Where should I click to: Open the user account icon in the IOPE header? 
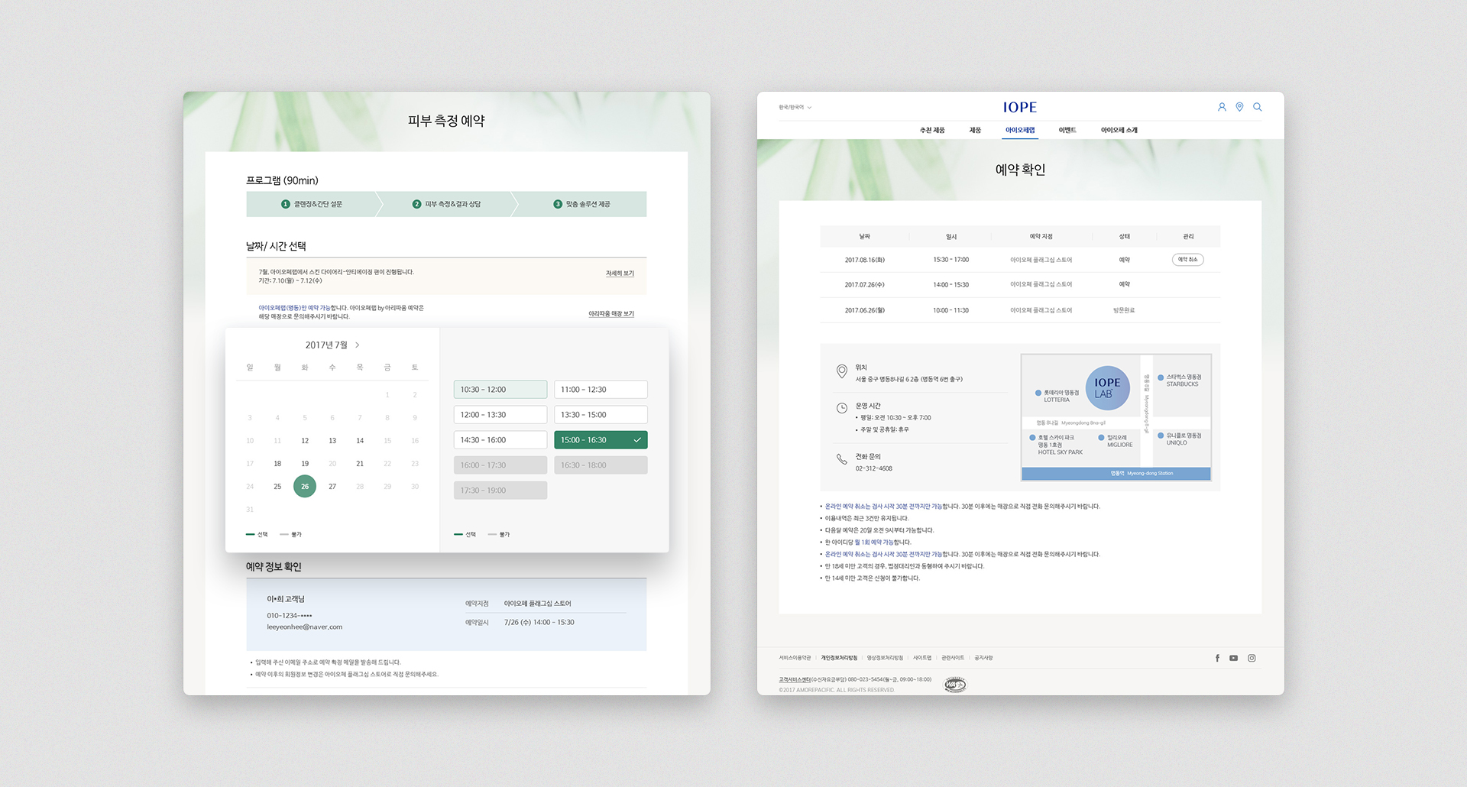[1222, 107]
